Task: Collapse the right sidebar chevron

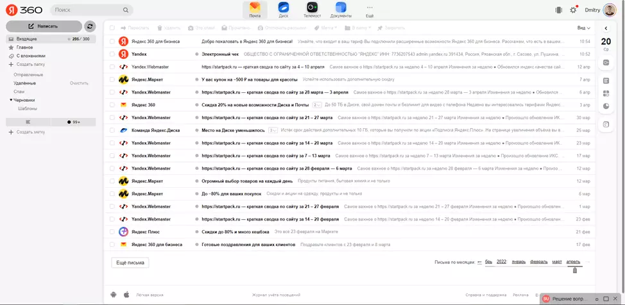Action: pyautogui.click(x=606, y=28)
